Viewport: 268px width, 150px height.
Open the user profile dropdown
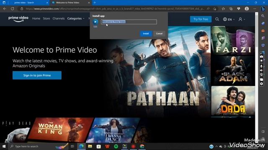point(242,20)
